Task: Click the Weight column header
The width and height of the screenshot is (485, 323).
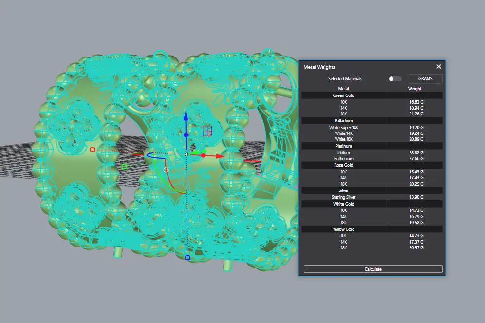Action: coord(414,89)
